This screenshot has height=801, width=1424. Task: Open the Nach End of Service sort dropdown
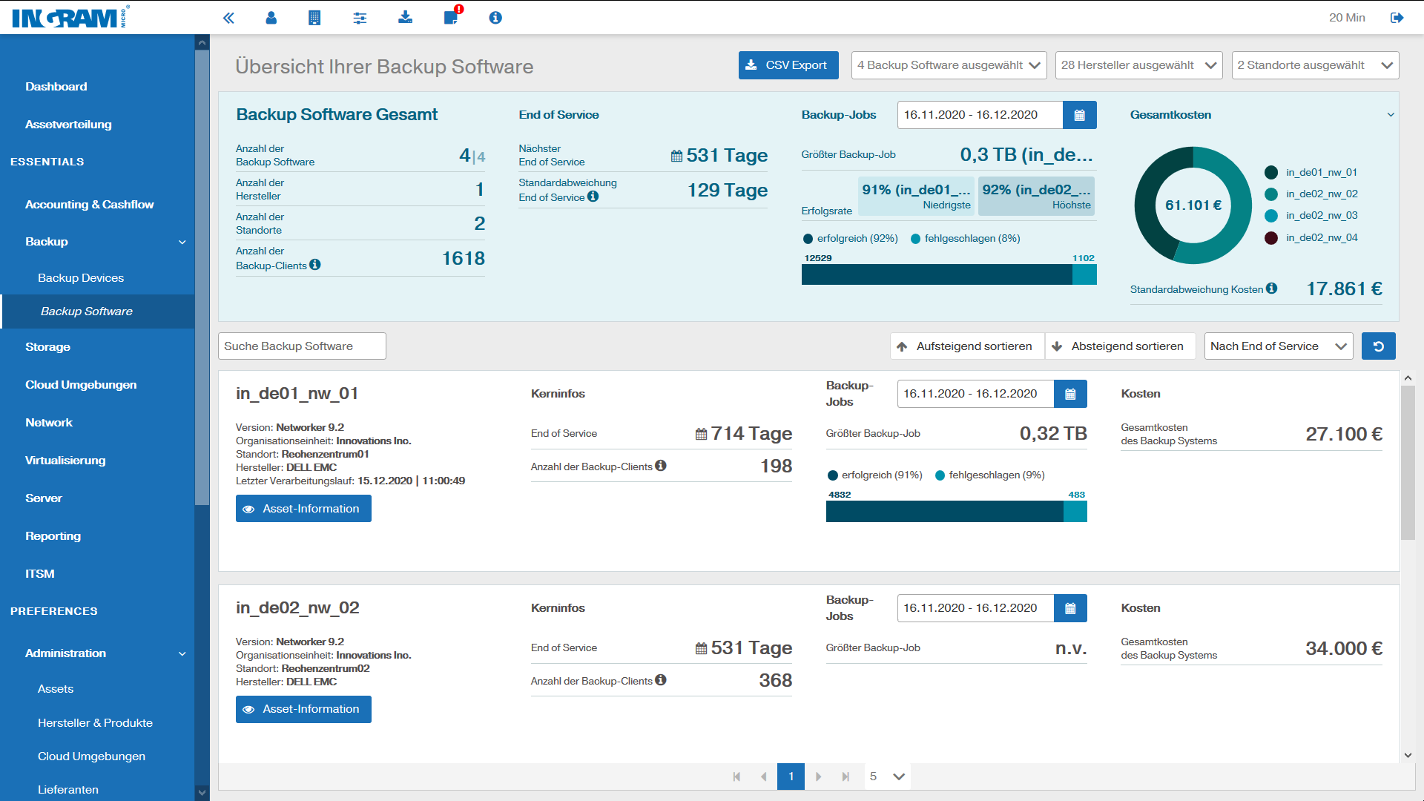click(x=1279, y=346)
